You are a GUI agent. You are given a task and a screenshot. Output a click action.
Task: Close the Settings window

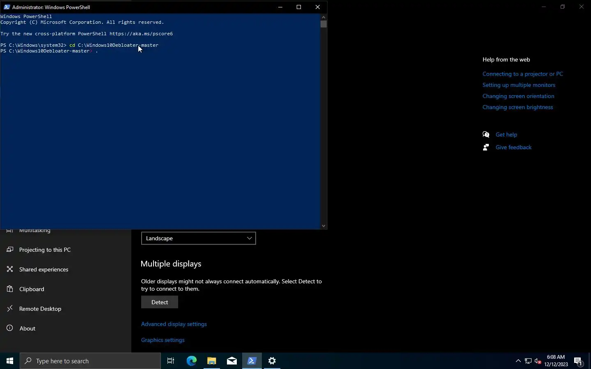coord(582,7)
